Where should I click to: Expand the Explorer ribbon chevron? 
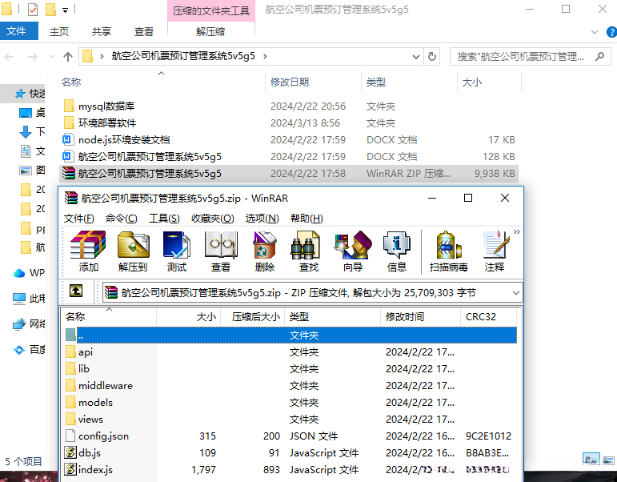[x=595, y=32]
